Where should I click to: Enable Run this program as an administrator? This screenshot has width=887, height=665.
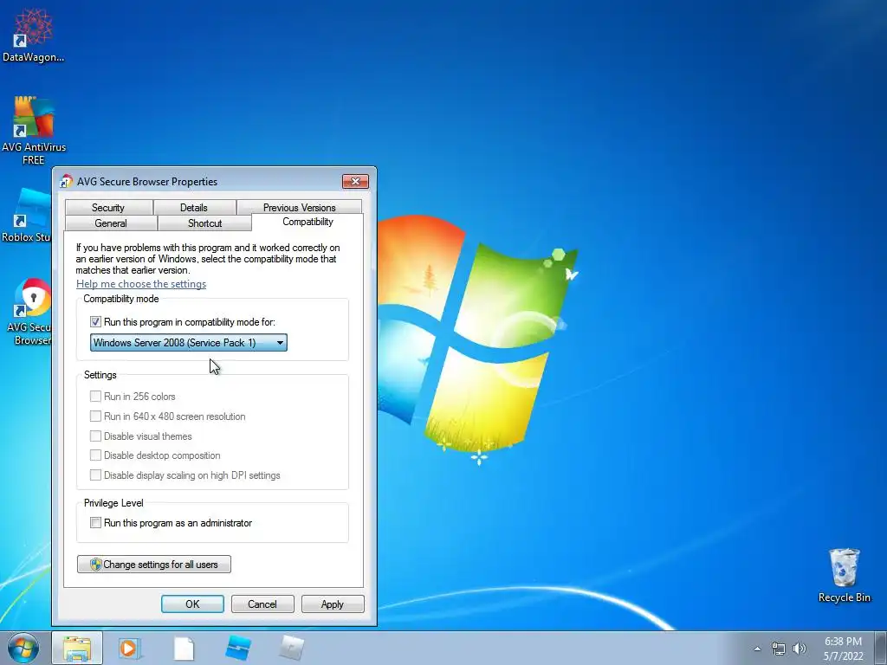95,523
